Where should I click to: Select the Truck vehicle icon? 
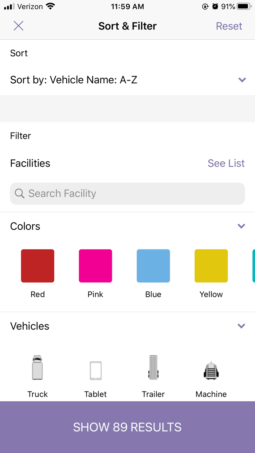(38, 368)
